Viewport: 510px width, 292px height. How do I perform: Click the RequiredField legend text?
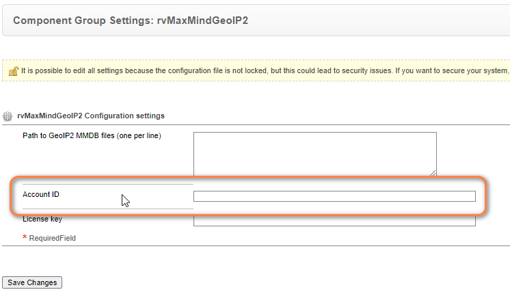coord(53,238)
